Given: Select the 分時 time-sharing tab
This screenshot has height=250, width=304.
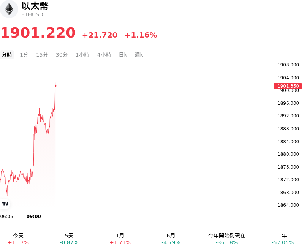Looking at the screenshot, I should [7, 55].
